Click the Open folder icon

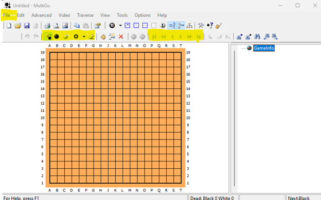pyautogui.click(x=18, y=26)
